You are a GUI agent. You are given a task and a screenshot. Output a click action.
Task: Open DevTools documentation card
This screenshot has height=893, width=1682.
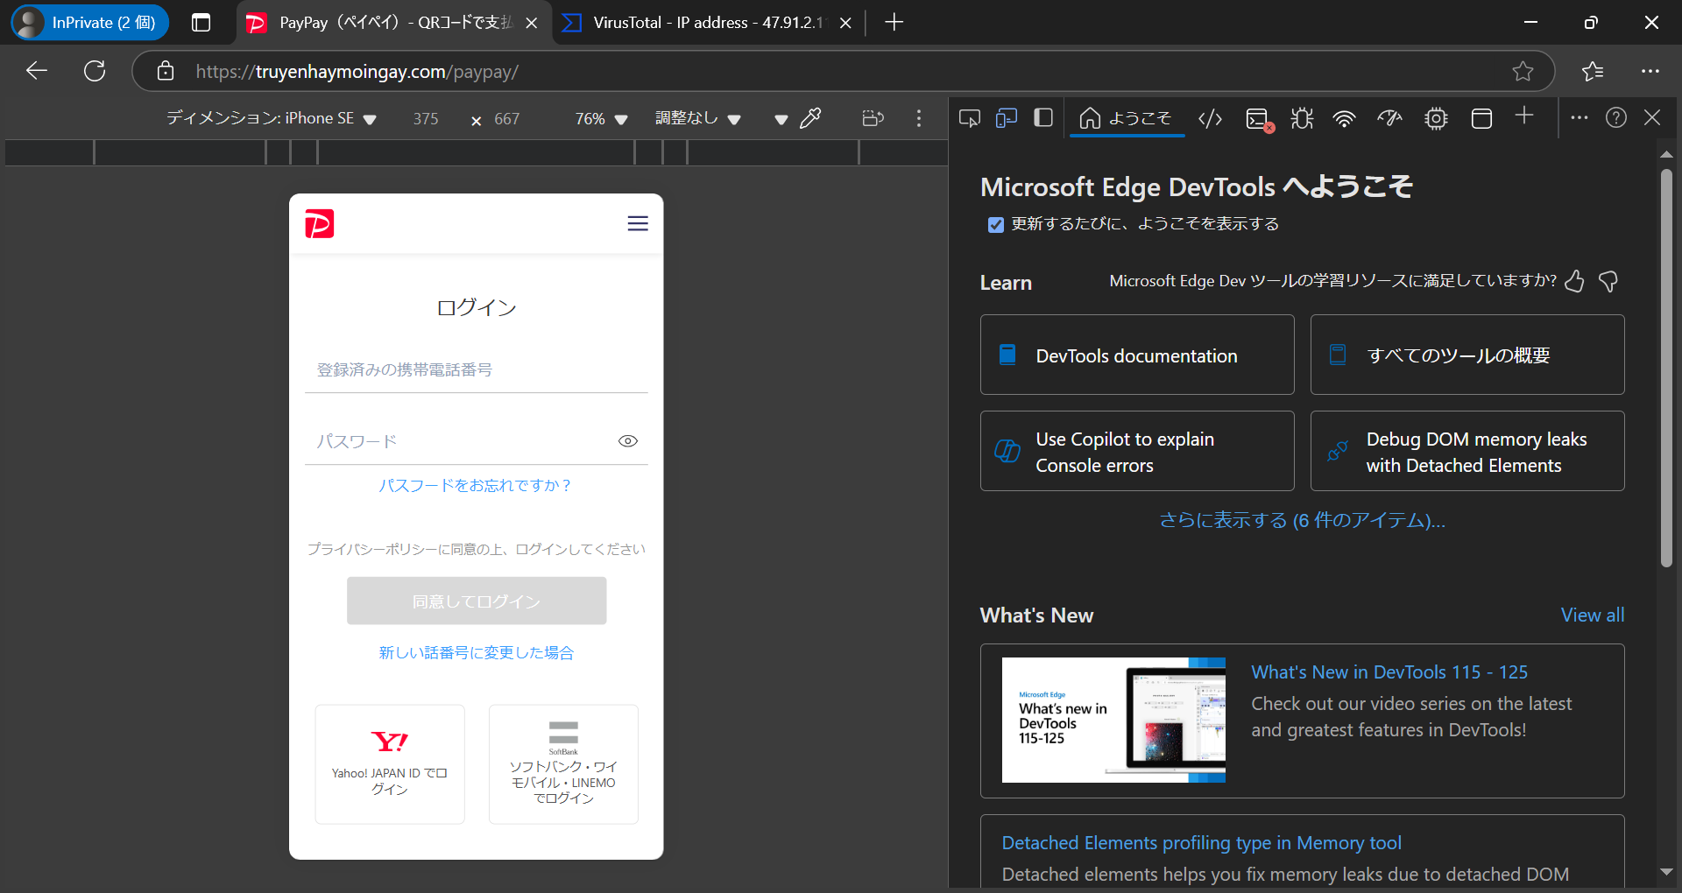[1137, 355]
